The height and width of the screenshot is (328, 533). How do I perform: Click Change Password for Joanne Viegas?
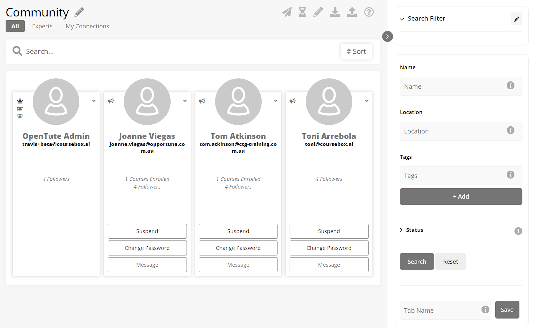tap(147, 248)
